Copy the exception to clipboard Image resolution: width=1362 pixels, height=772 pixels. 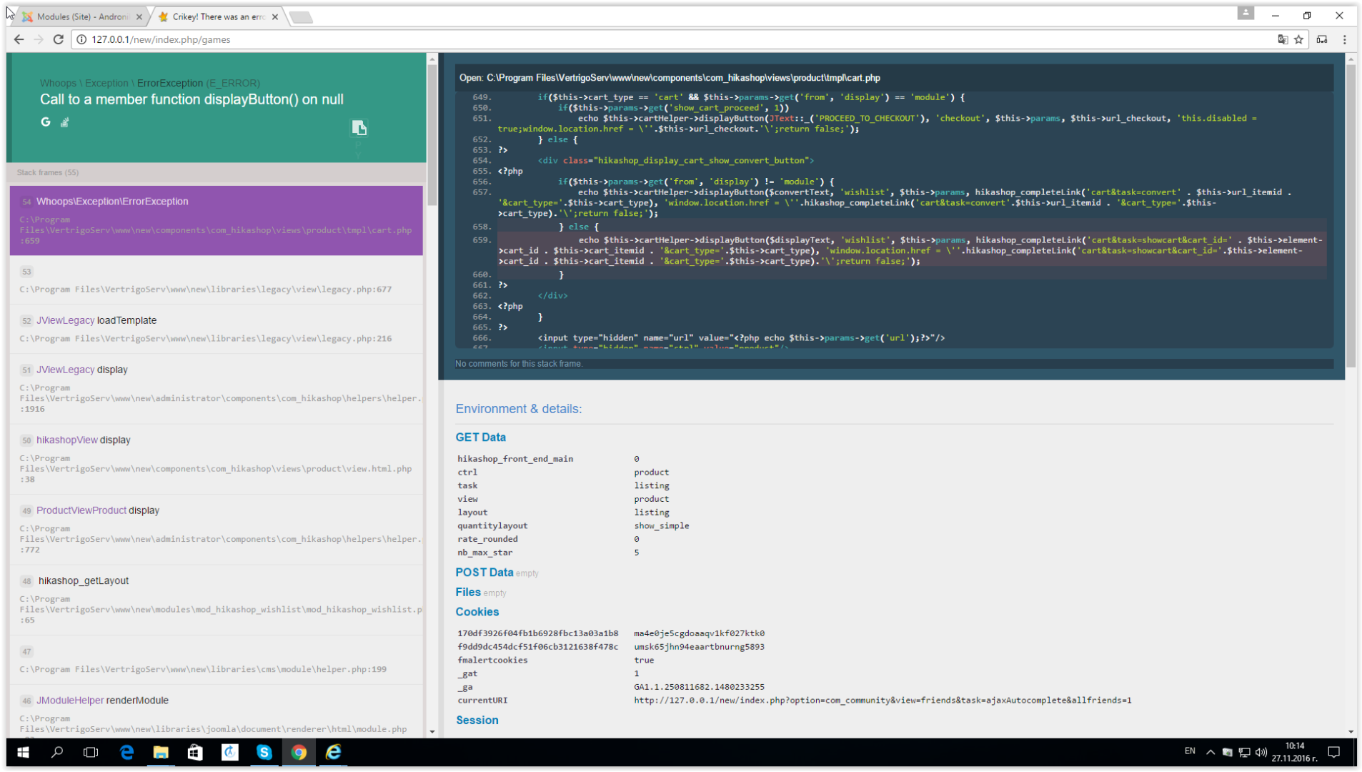(359, 128)
